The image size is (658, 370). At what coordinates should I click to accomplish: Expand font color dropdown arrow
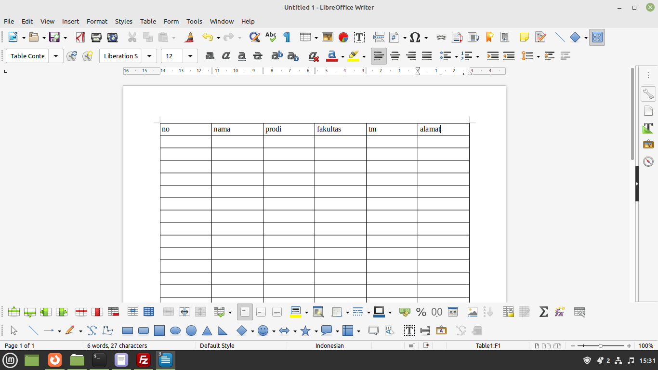342,56
